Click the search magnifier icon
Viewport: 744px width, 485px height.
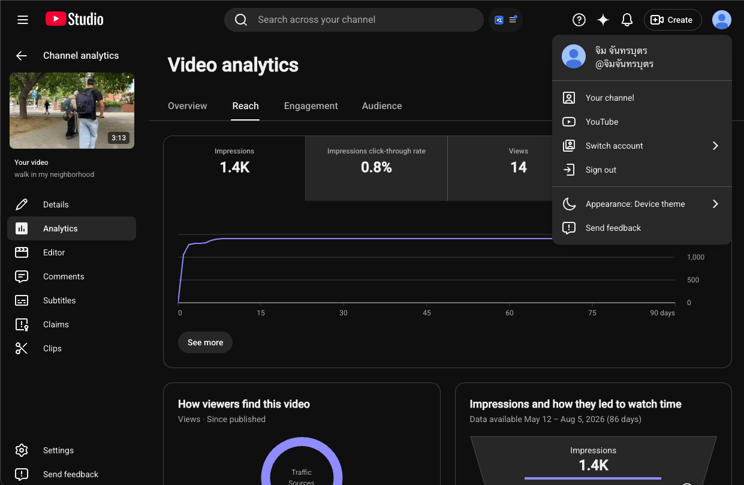[241, 20]
